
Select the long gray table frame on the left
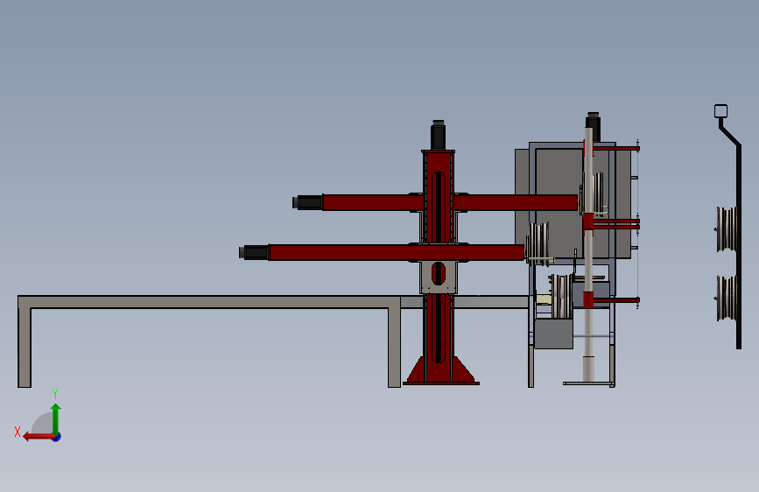pos(209,302)
